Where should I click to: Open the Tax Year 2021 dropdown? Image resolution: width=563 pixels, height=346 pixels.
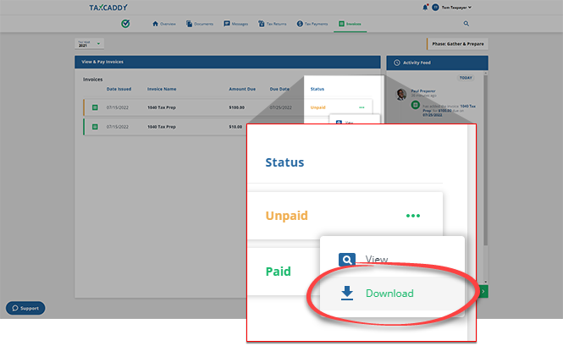click(x=90, y=44)
